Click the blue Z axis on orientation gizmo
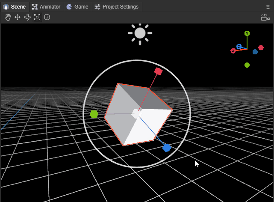The height and width of the screenshot is (202, 274). point(239,46)
